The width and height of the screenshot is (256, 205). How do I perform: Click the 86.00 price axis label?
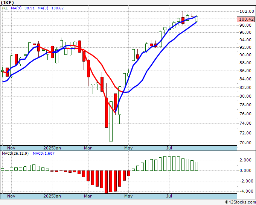245,71
